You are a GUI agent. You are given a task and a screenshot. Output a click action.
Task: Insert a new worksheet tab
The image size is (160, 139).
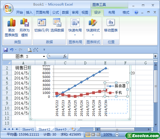pyautogui.click(x=73, y=129)
